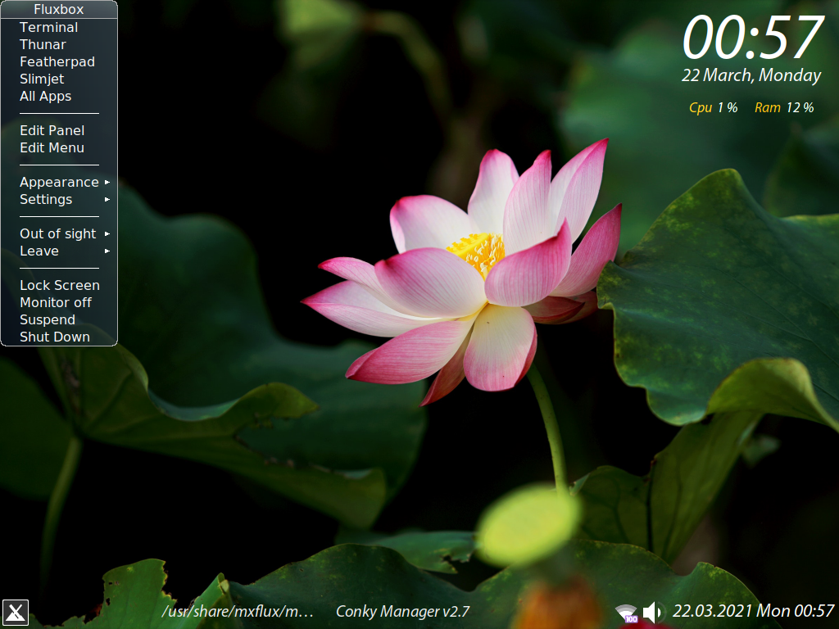The height and width of the screenshot is (629, 839).
Task: Expand the Out of sight submenu
Action: (x=59, y=233)
